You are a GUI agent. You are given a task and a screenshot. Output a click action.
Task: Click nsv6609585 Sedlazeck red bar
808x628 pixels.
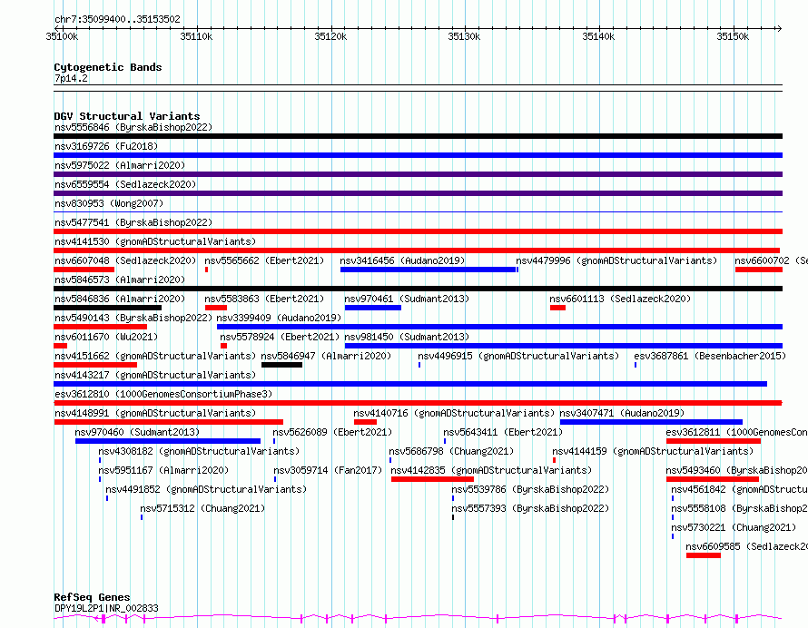click(704, 555)
